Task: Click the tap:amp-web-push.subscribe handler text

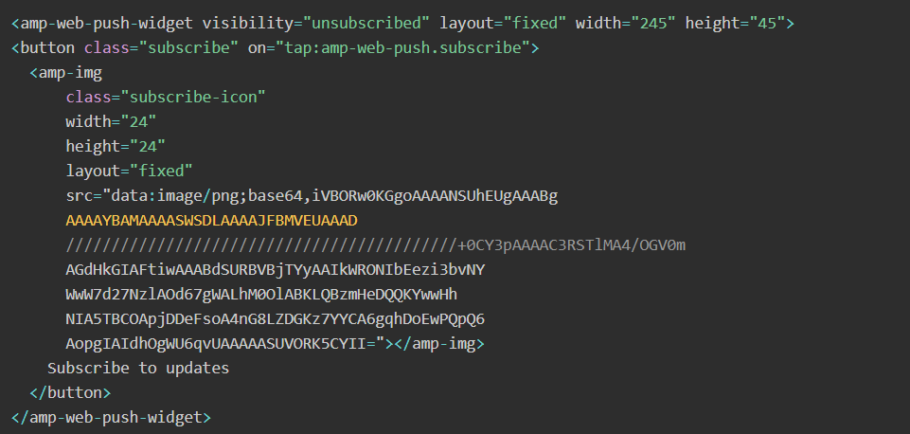Action: [x=402, y=47]
